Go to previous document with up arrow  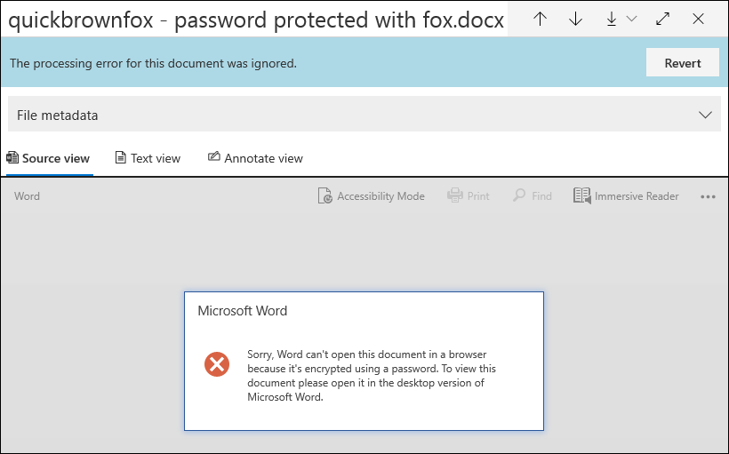pos(540,19)
